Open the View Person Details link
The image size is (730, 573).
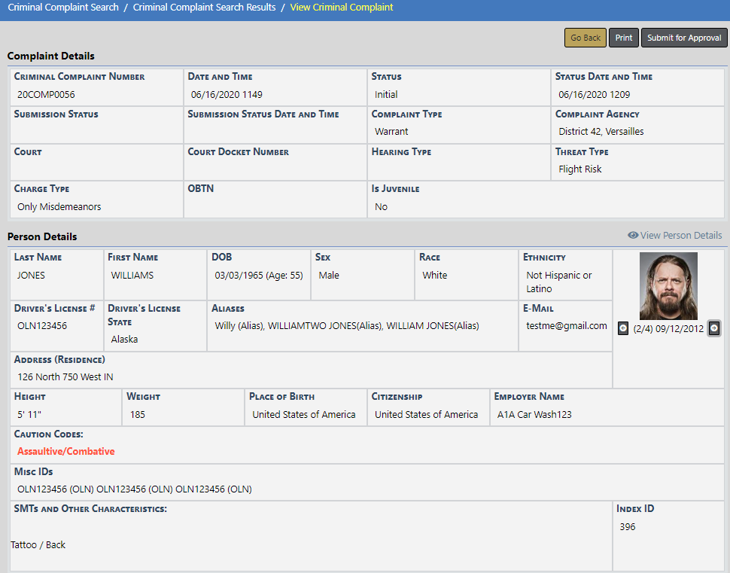(x=680, y=236)
